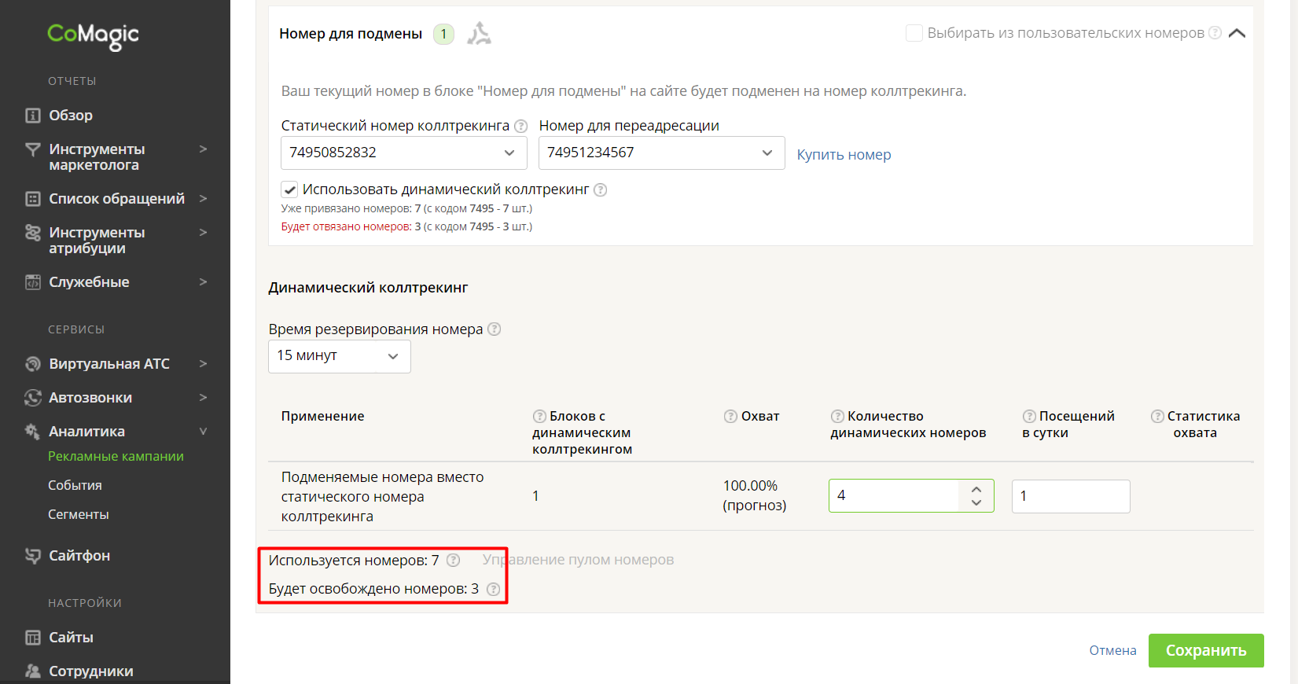Uncheck Использовать динамический коллтрекинг checkbox

289,189
